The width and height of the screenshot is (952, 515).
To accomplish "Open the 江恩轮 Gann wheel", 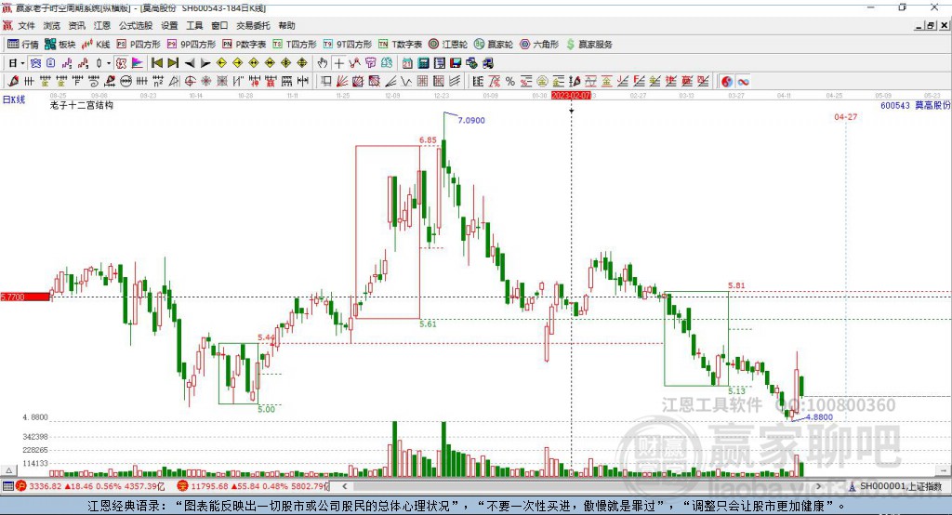I will coord(448,45).
